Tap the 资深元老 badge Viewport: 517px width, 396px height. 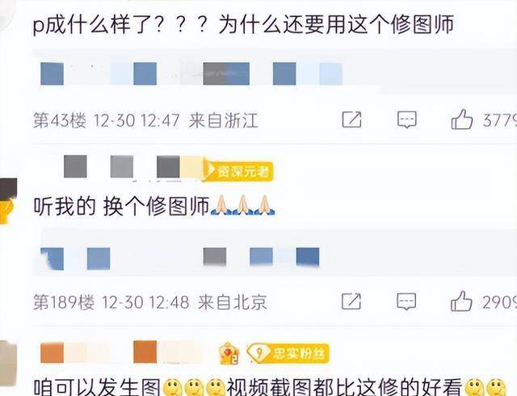pyautogui.click(x=238, y=170)
